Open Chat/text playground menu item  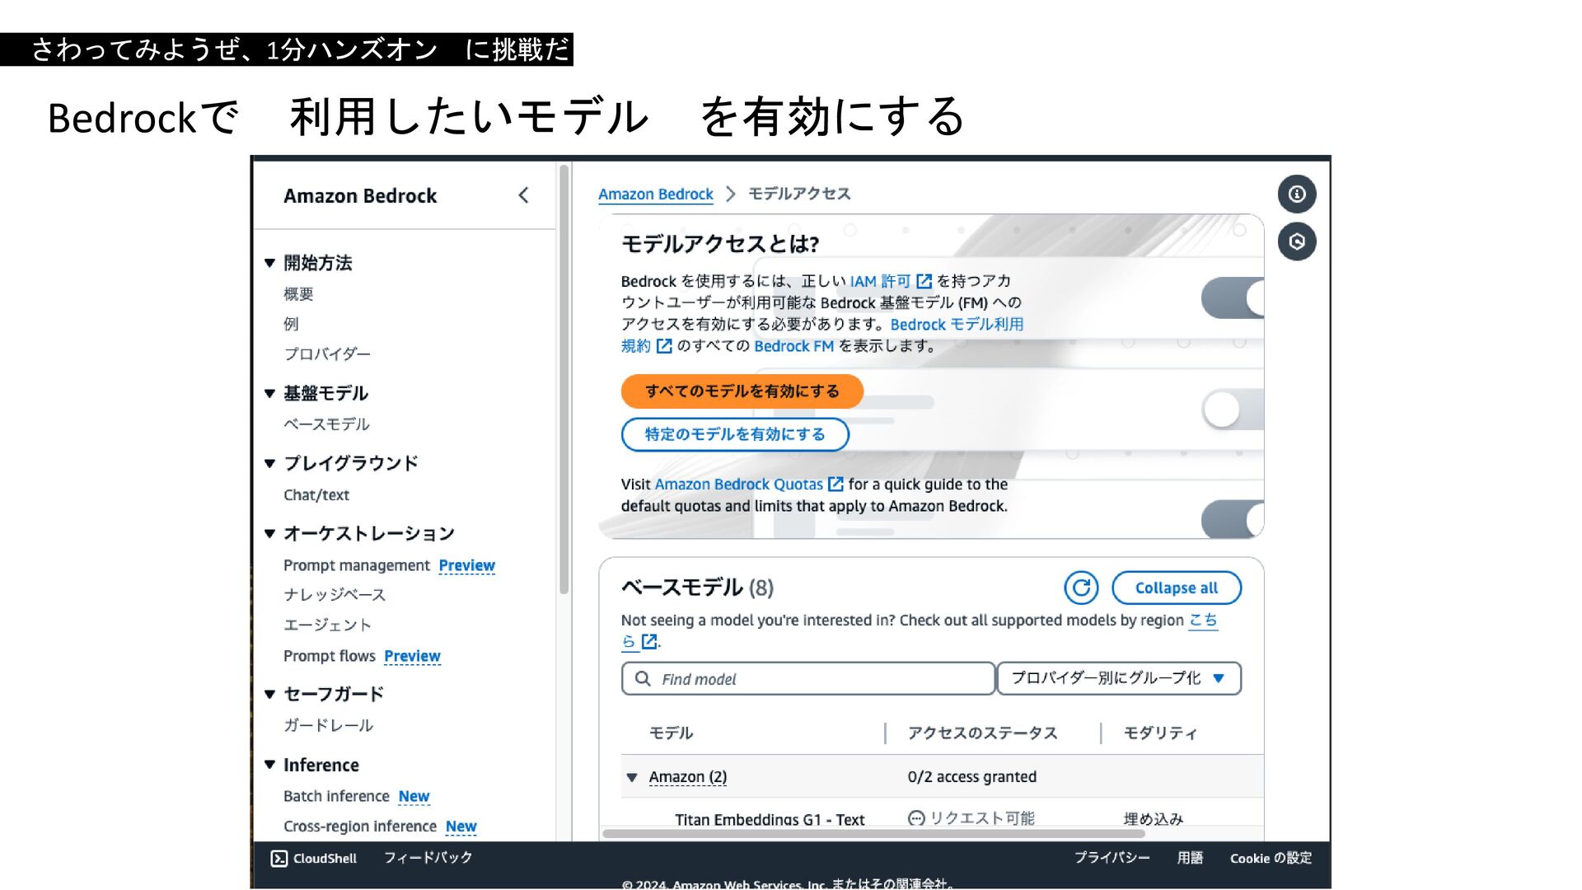(x=316, y=495)
